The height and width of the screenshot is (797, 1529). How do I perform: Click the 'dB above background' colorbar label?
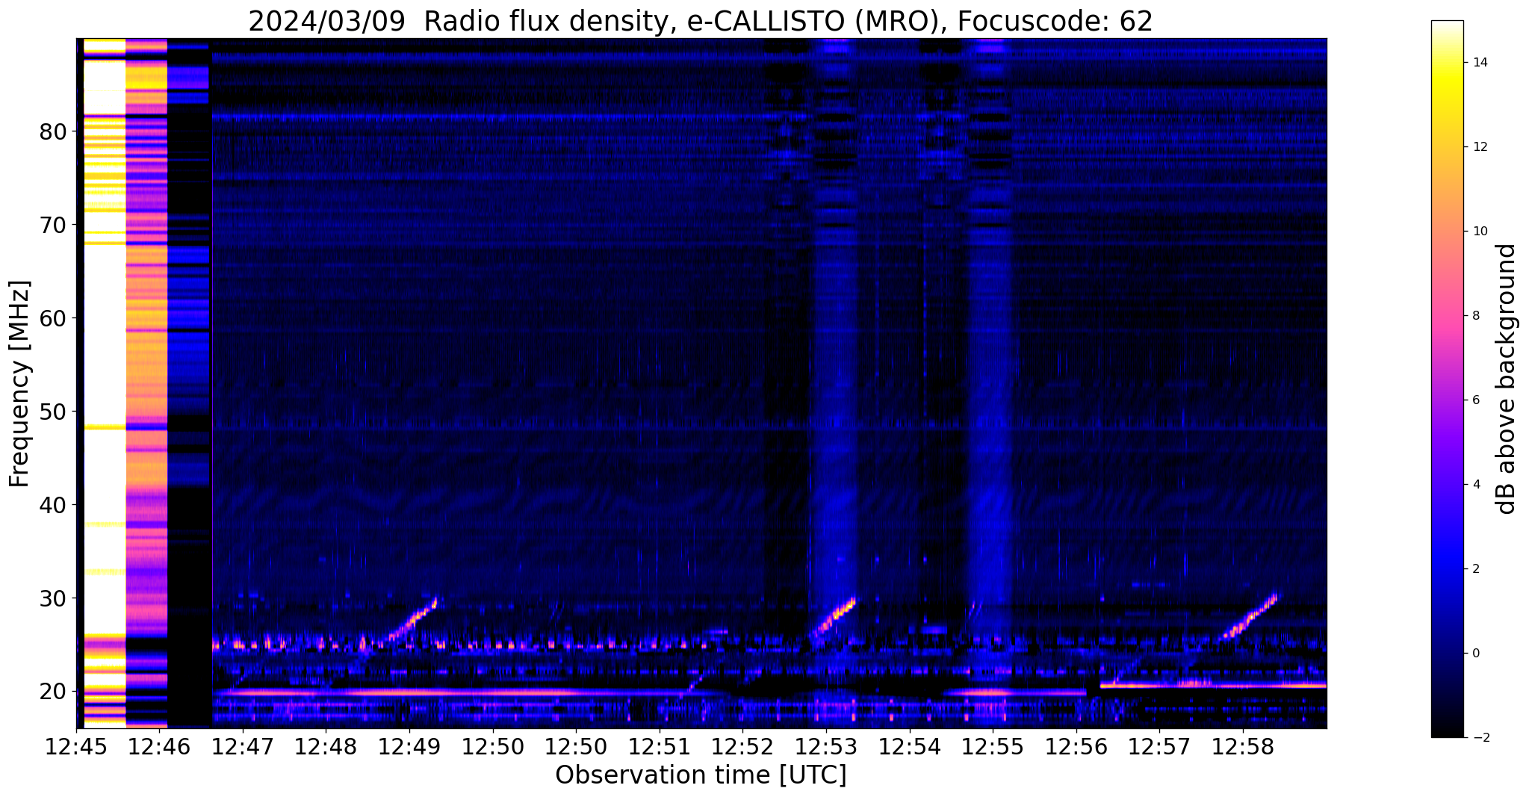pos(1507,379)
